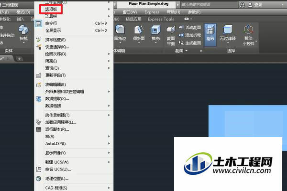
Task: Open 显示图像(Y) submenu
Action: 74,153
